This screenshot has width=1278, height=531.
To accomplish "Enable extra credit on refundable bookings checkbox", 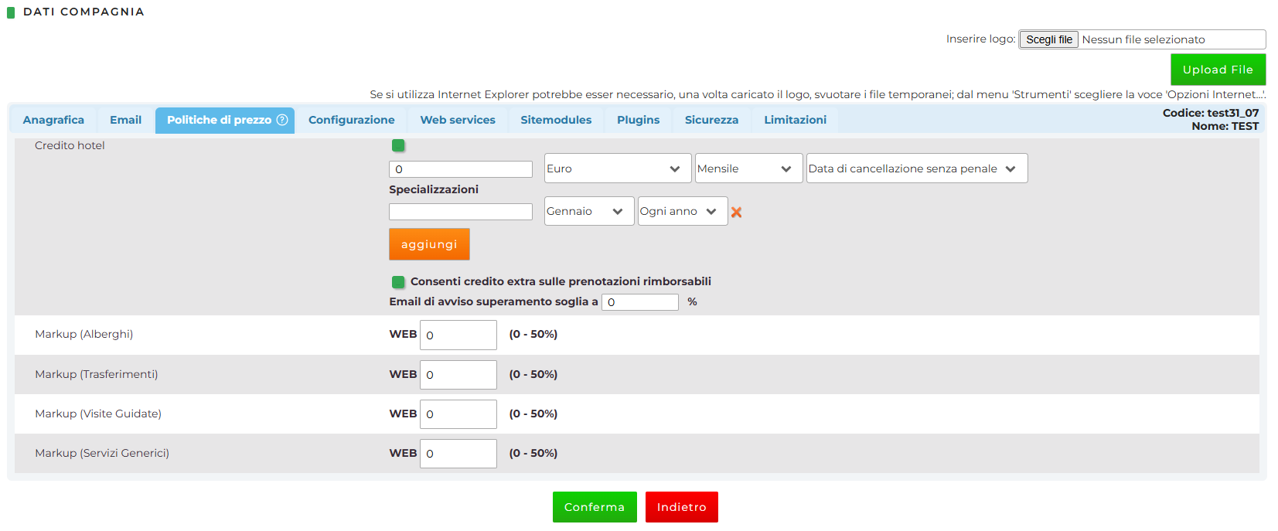I will [398, 282].
